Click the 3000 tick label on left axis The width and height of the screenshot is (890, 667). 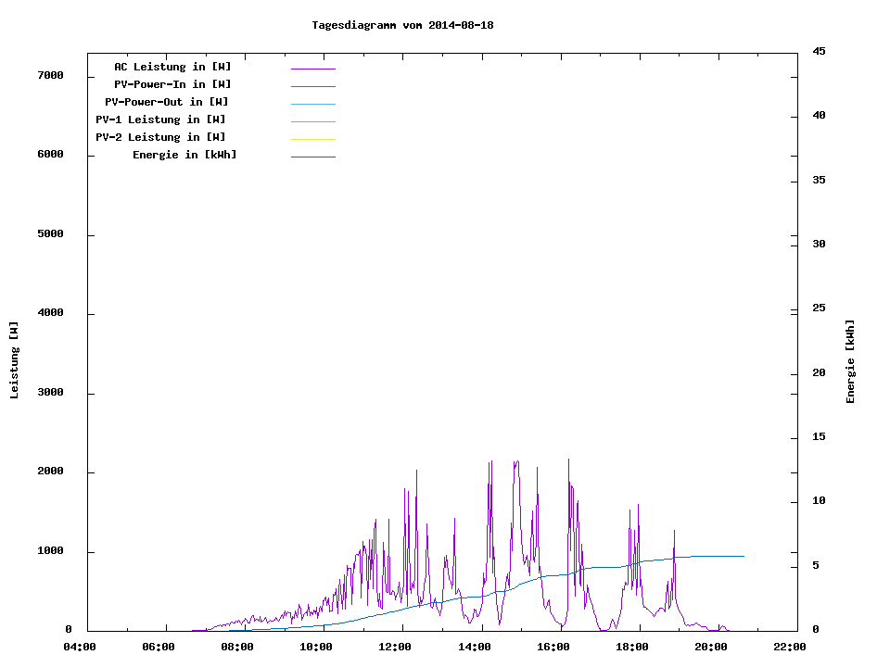50,393
